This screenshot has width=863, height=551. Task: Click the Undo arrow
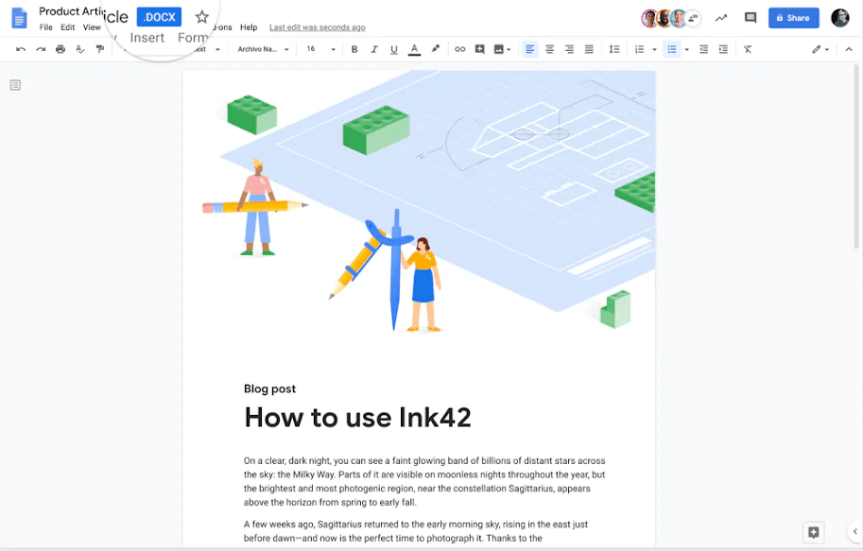[21, 49]
